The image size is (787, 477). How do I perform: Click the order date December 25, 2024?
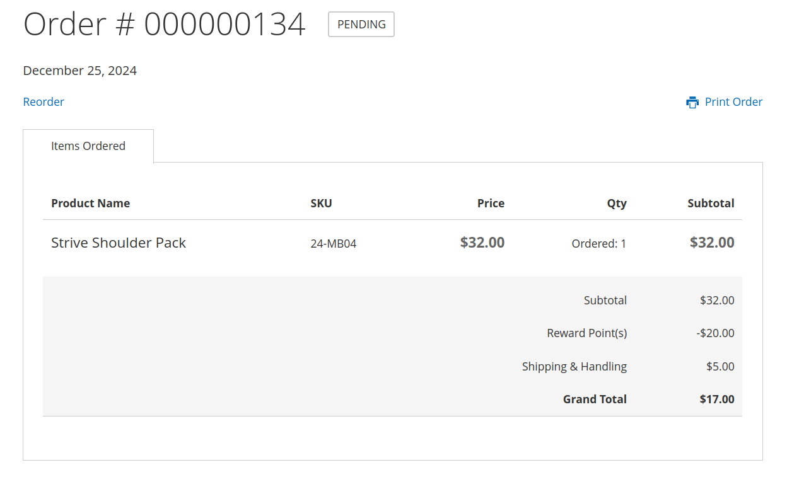tap(79, 70)
